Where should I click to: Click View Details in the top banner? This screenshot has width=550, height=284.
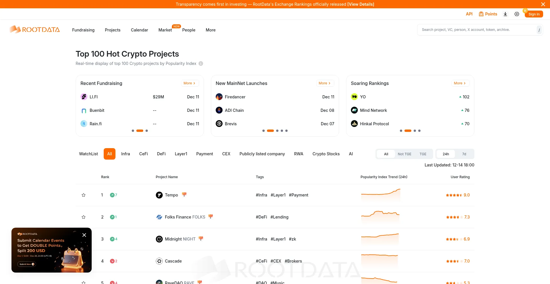pyautogui.click(x=360, y=4)
